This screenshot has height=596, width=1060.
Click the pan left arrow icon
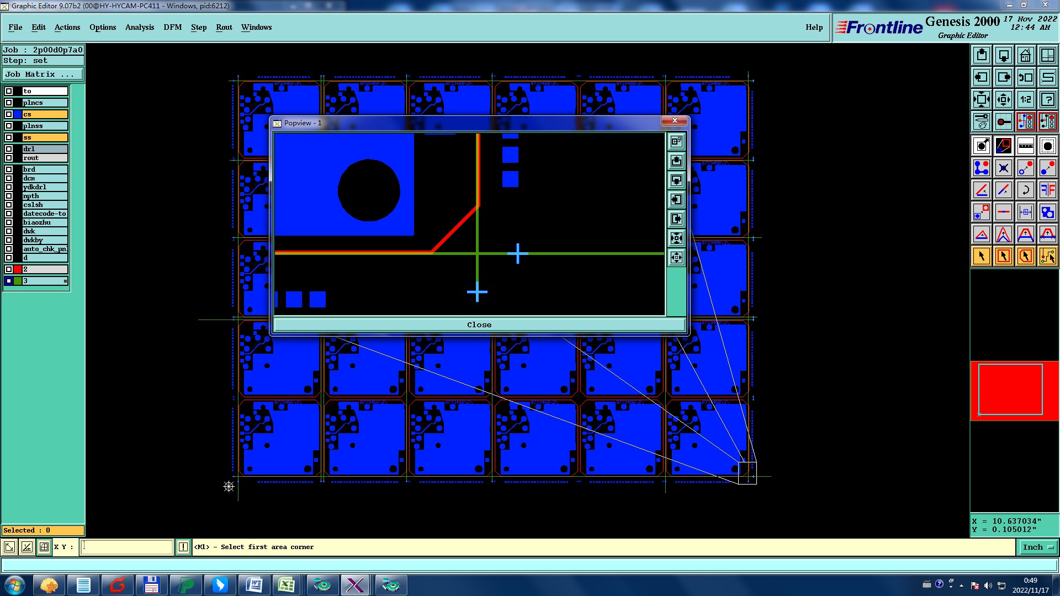[981, 77]
